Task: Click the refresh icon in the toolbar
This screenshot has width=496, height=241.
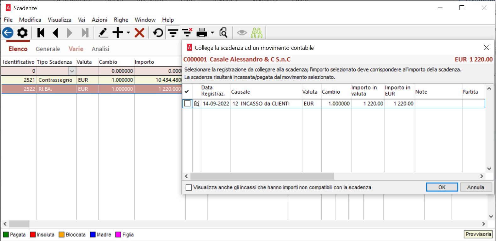Action: [x=158, y=32]
